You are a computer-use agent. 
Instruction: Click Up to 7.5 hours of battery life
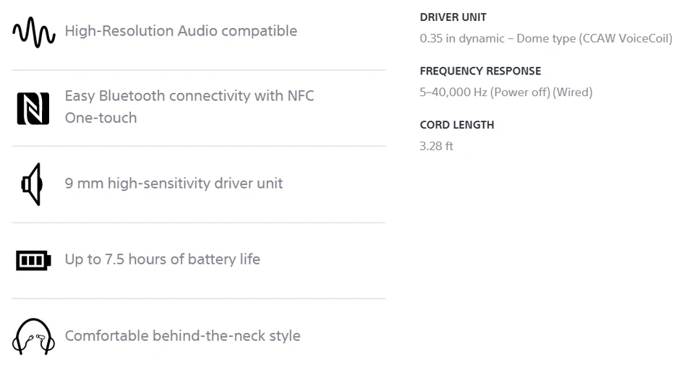[163, 259]
